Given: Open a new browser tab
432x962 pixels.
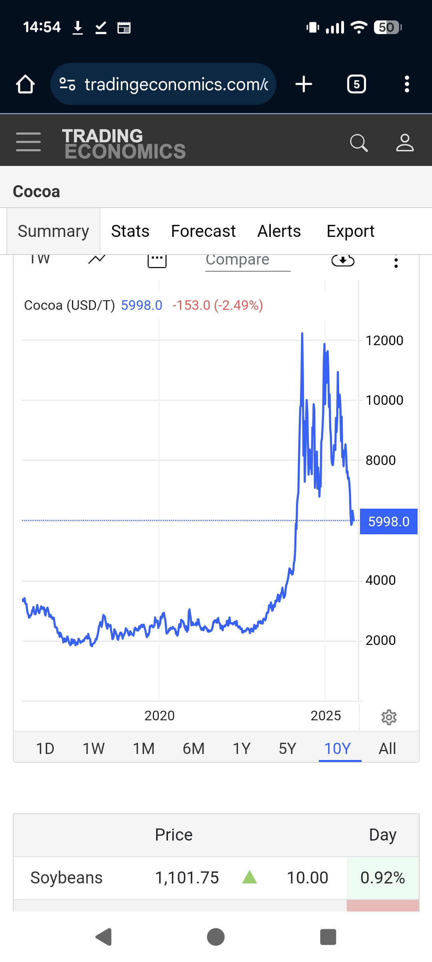Looking at the screenshot, I should 304,84.
